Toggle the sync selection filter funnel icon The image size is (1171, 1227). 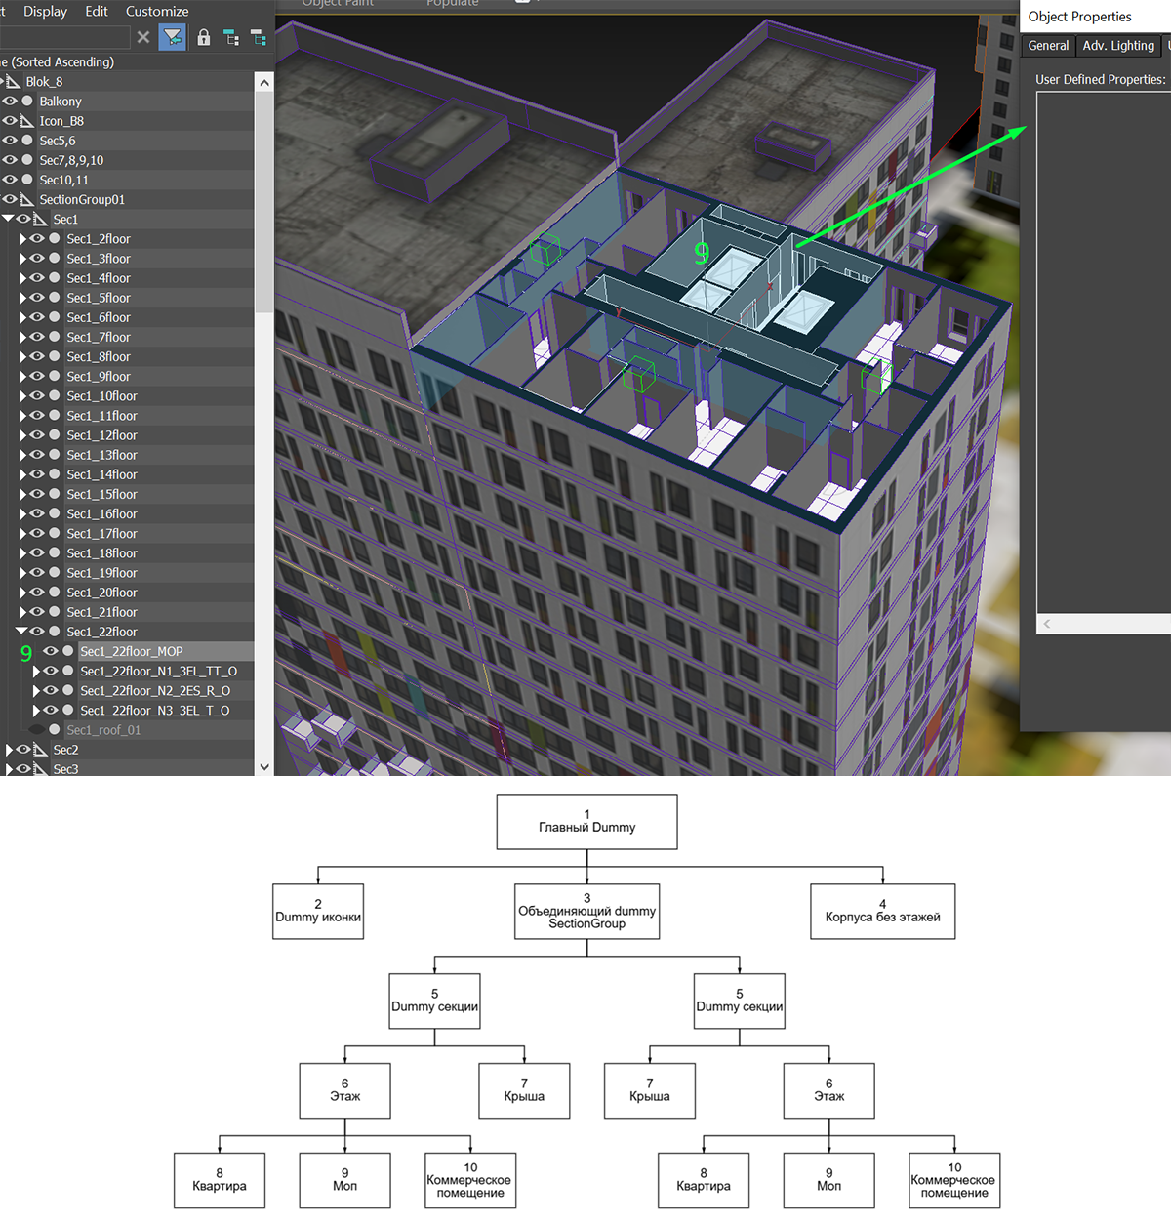(173, 37)
